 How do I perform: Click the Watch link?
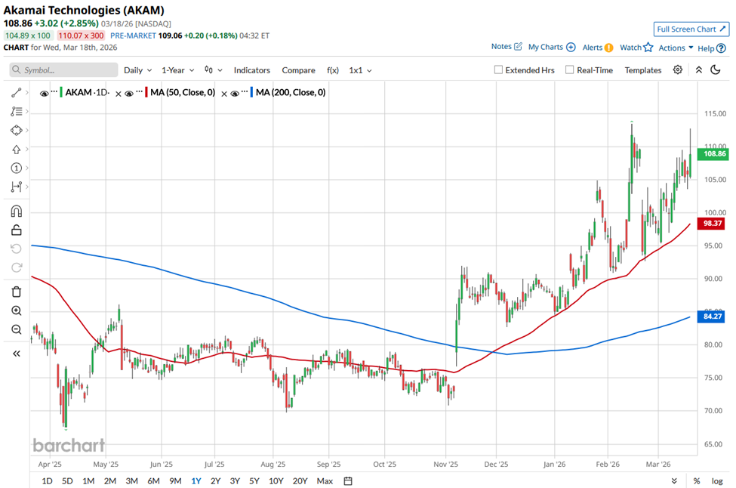pos(630,47)
